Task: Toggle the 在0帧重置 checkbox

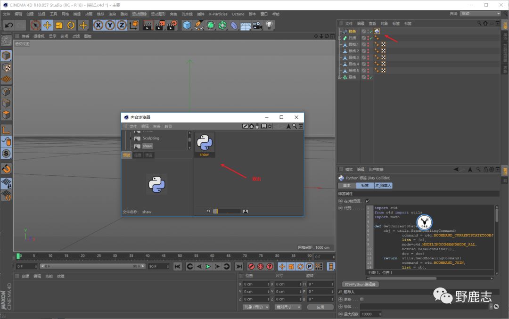Action: (367, 201)
